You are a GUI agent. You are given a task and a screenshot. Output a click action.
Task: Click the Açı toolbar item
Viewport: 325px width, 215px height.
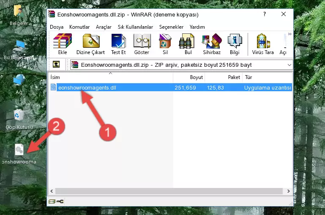coord(283,44)
